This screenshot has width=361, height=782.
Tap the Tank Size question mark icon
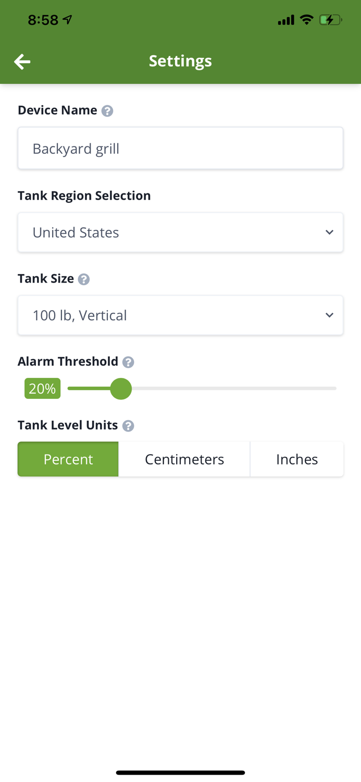(83, 279)
